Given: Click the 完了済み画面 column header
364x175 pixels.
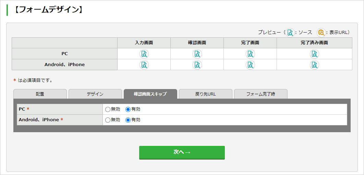Looking at the screenshot, I should [x=314, y=43].
